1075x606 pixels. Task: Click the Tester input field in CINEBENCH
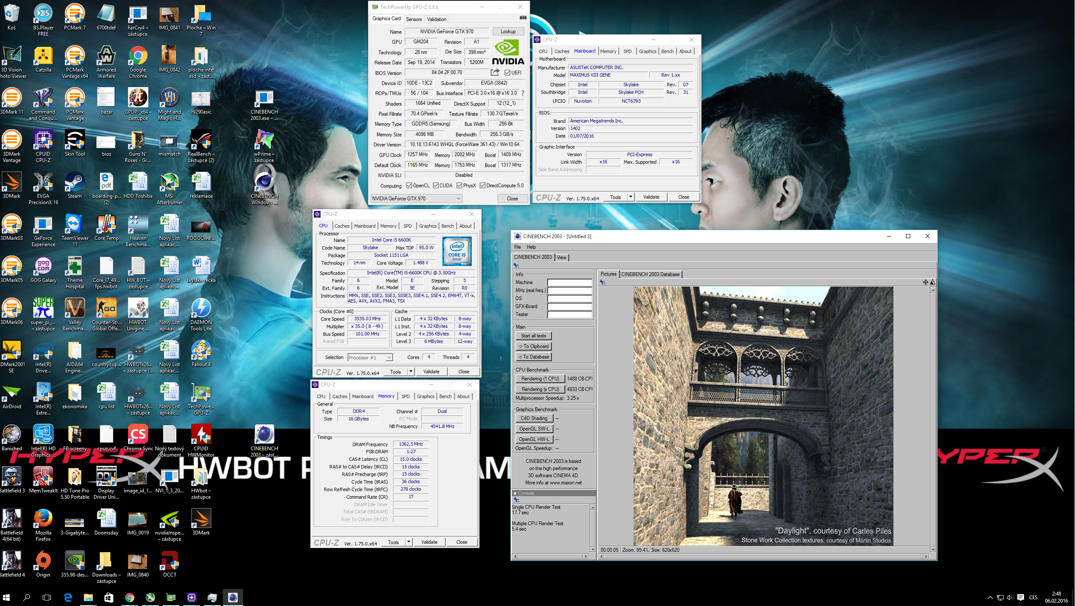(x=570, y=314)
